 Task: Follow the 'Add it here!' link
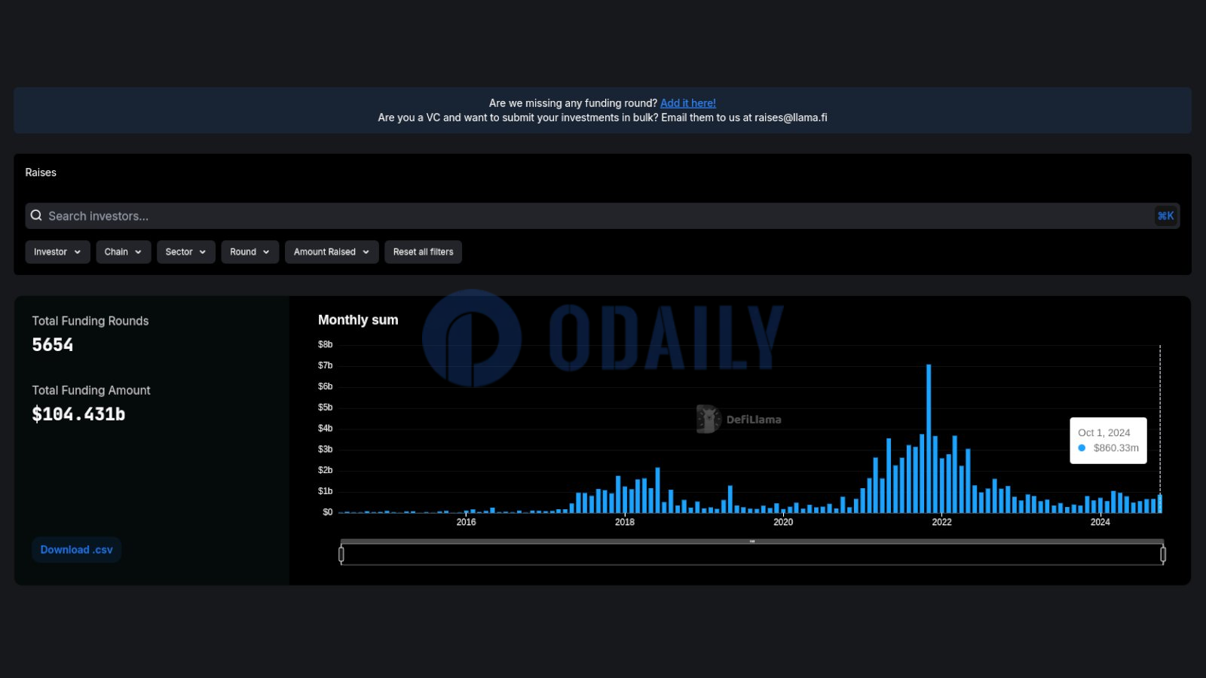[x=687, y=103]
